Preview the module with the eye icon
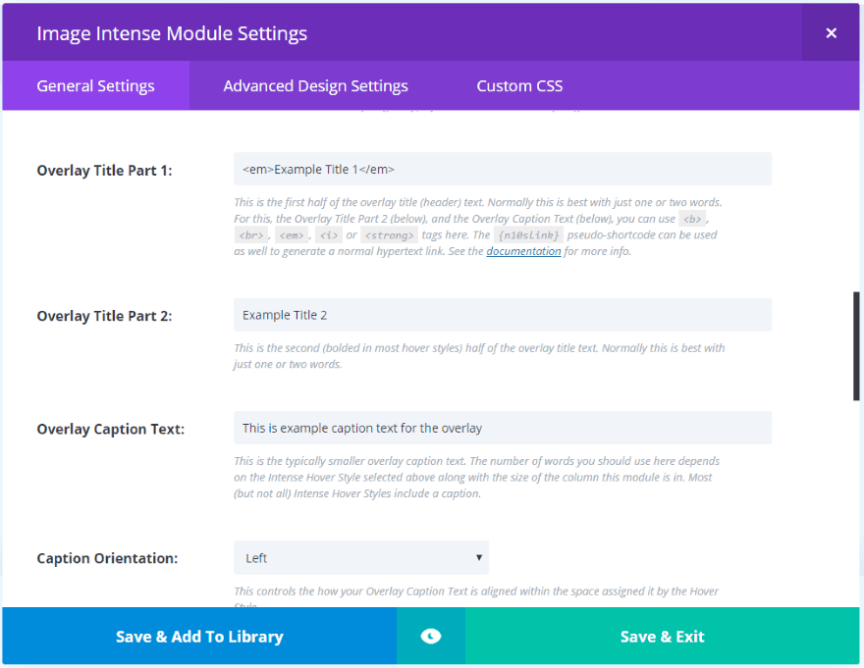 click(x=430, y=637)
